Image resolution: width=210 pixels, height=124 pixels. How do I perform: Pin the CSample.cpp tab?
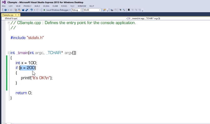[x=16, y=15]
